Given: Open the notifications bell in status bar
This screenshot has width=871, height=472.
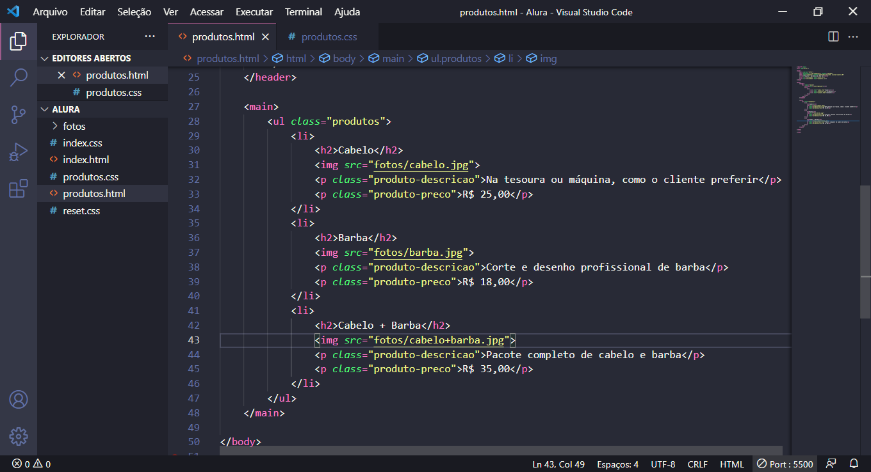Looking at the screenshot, I should point(854,464).
